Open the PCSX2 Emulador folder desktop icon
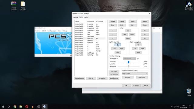Image resolution: width=194 pixels, height=109 pixels. coord(23,6)
